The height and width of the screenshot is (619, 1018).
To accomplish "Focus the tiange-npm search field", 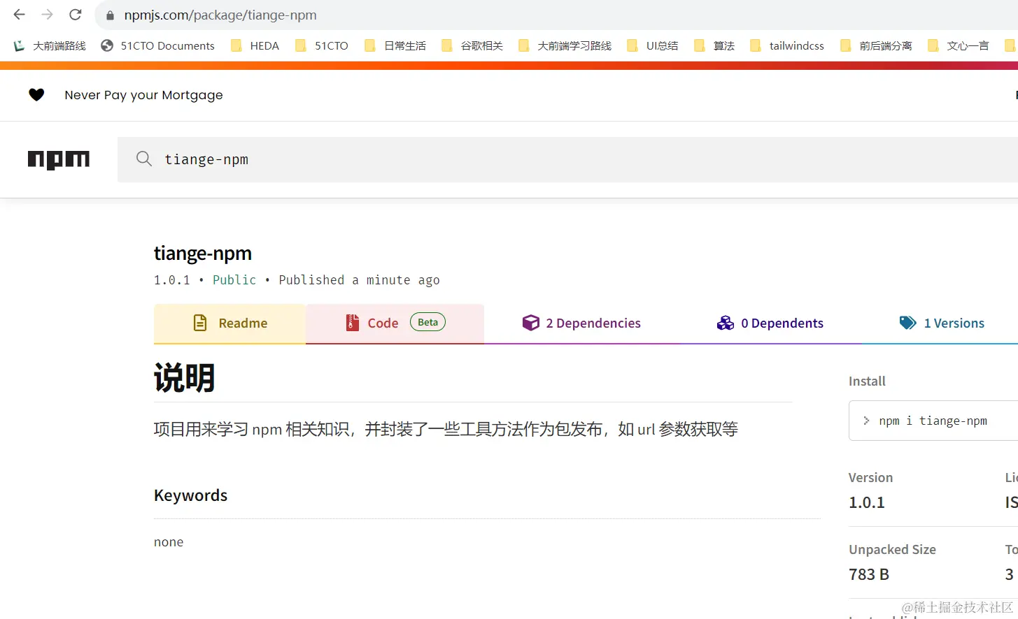I will [x=567, y=159].
